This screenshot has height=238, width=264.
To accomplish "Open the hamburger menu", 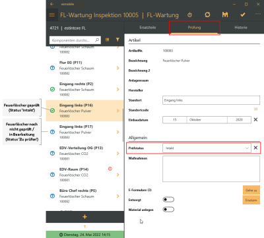I will point(52,15).
